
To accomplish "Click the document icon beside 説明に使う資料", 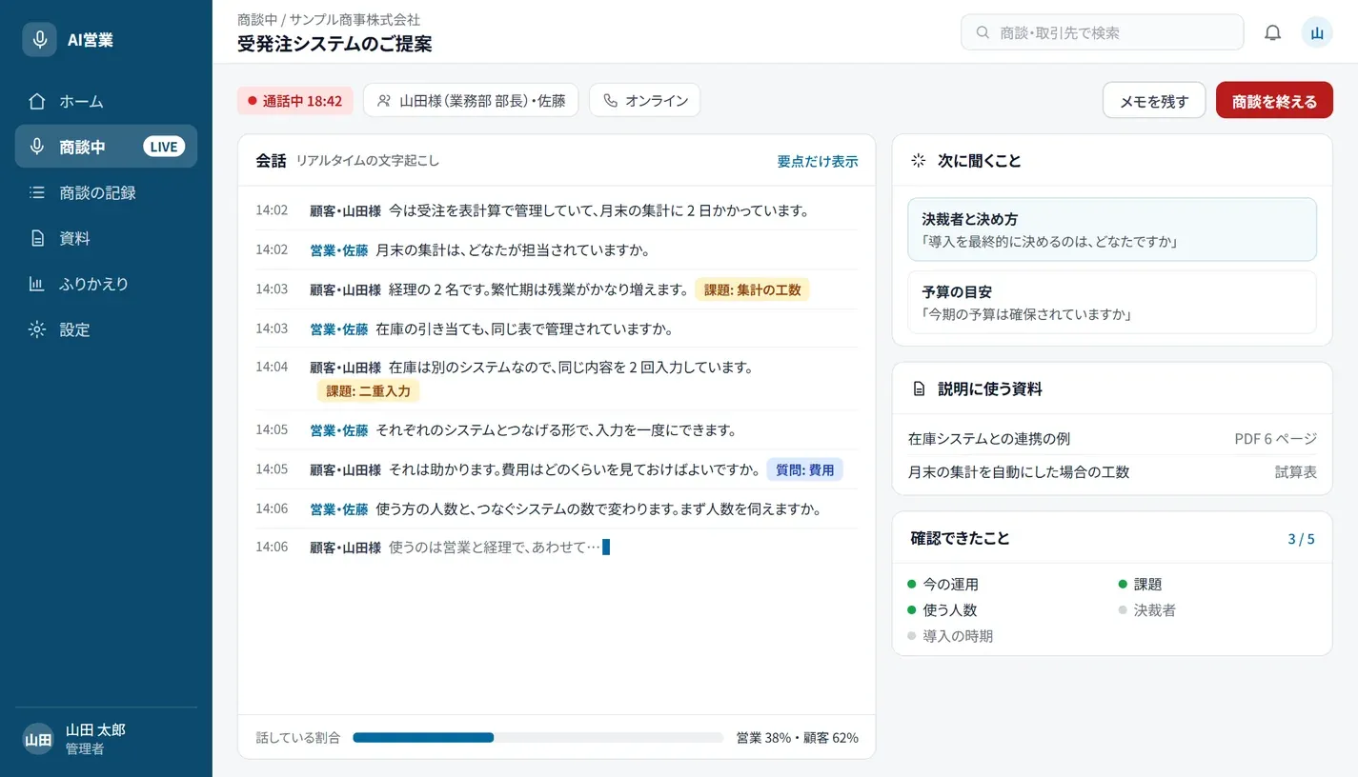I will click(x=919, y=389).
